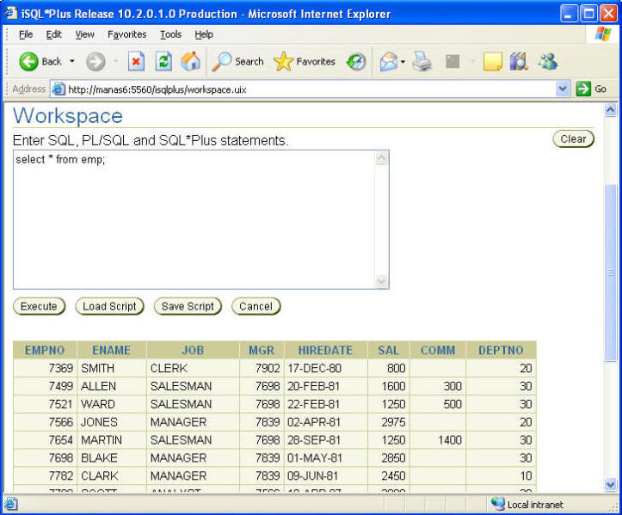Click the Workspace heading
This screenshot has width=622, height=515.
point(68,116)
